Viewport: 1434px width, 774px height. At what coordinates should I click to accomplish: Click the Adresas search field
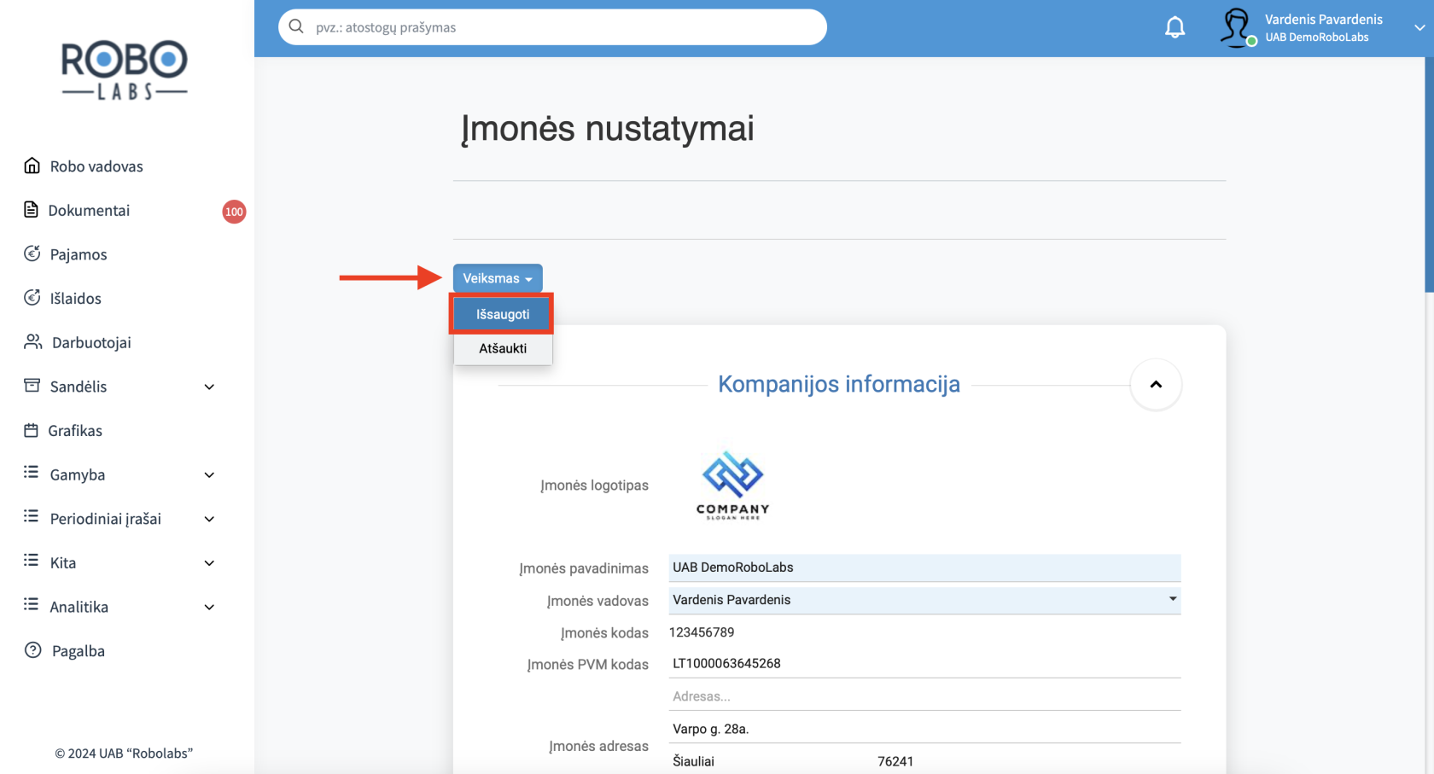click(924, 696)
